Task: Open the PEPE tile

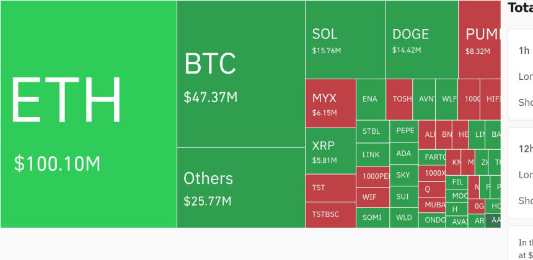Action: coord(404,131)
